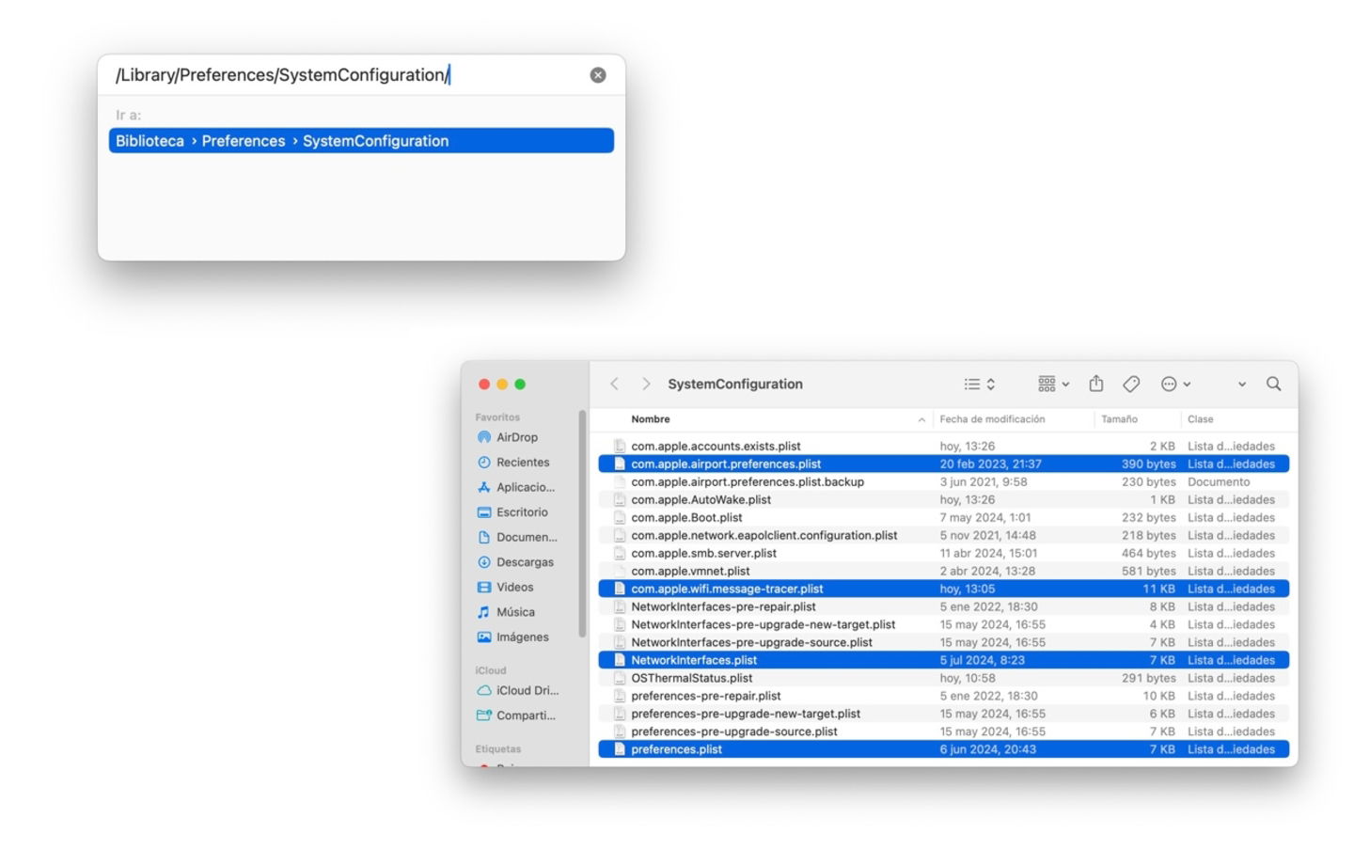Screen dimensions: 1354x849
Task: Open list view mode selector
Action: [979, 384]
